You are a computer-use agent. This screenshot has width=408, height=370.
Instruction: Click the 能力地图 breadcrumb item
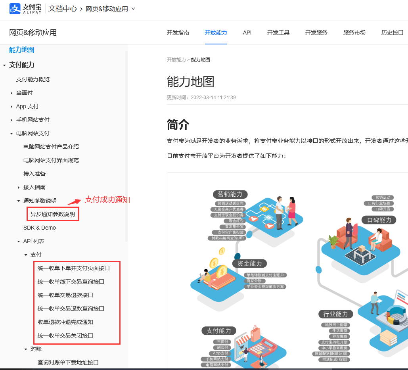pos(200,60)
